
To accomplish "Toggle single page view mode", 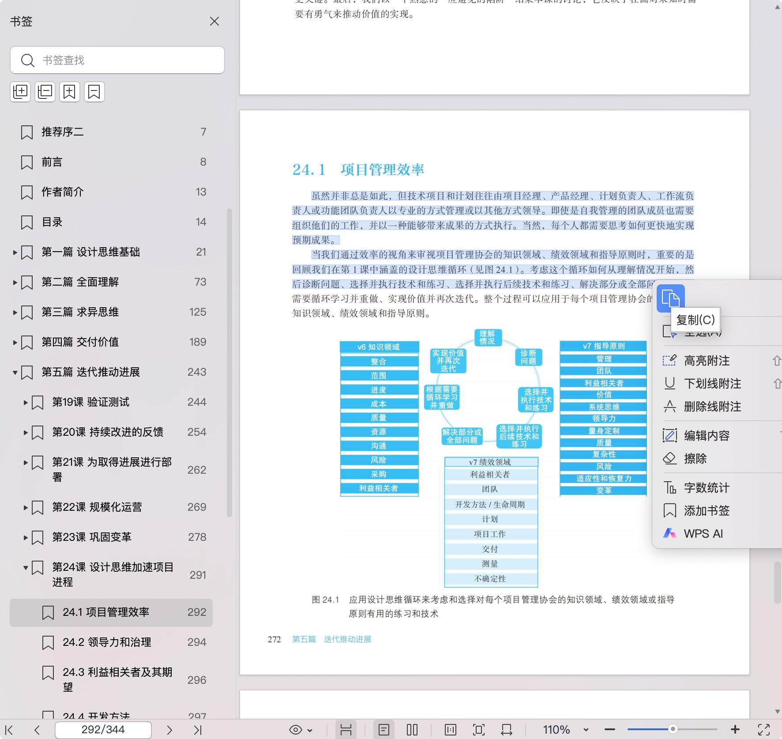I will click(384, 730).
